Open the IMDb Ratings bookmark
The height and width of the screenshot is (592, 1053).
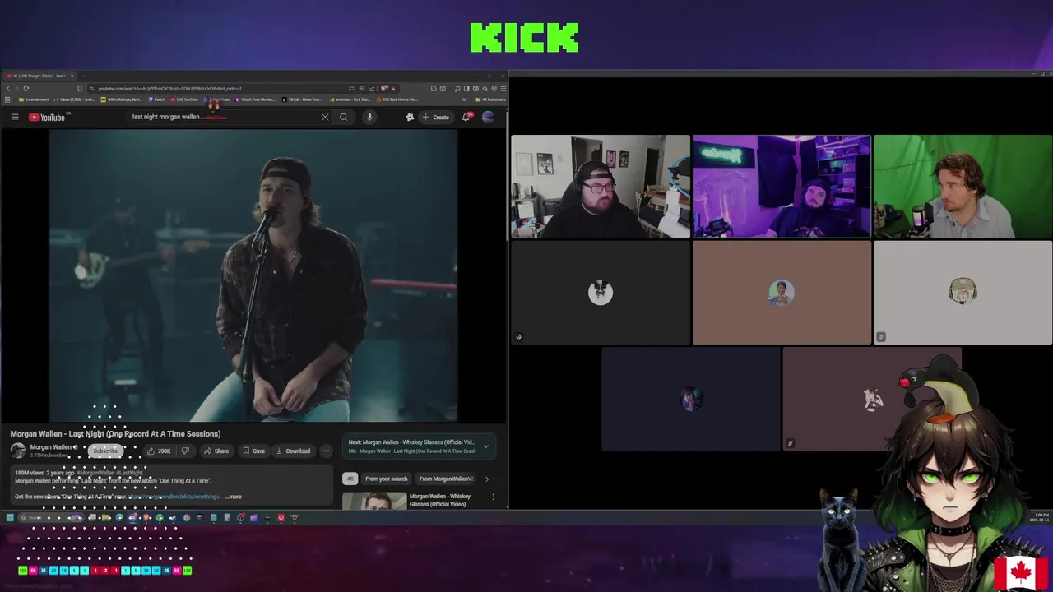click(121, 99)
